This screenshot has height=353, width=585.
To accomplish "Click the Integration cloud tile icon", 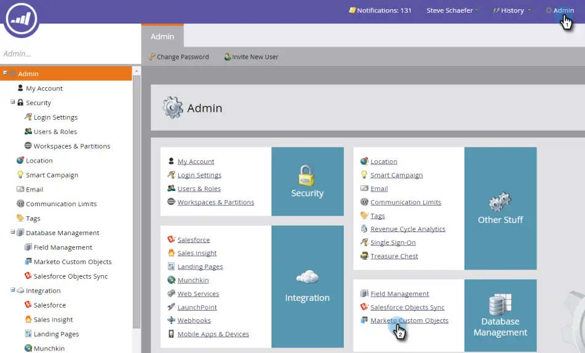I will click(308, 277).
